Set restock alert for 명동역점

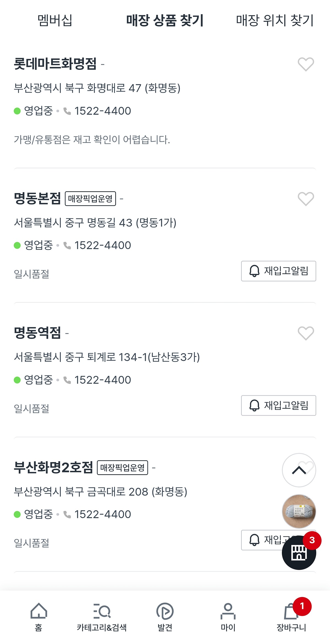point(278,405)
